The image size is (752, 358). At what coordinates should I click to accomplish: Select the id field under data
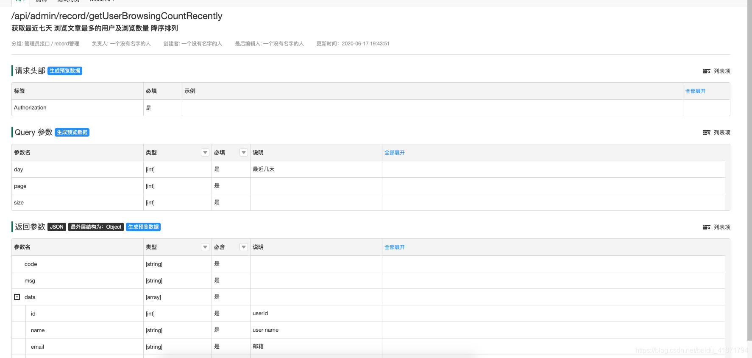click(33, 313)
